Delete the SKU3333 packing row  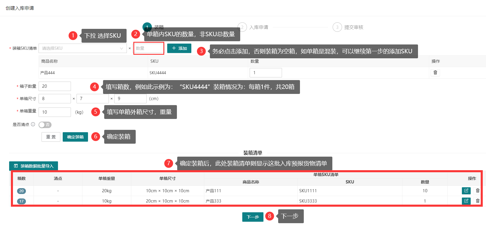477,201
